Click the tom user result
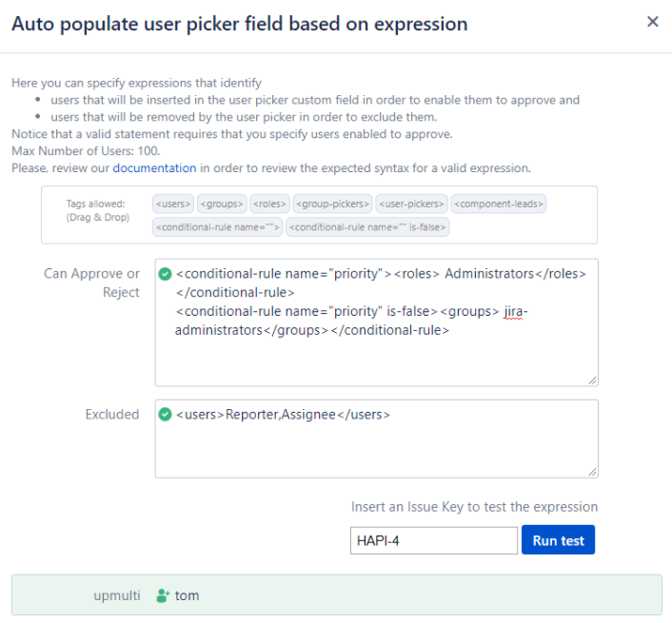Viewport: 672px width, 623px height. [x=188, y=595]
